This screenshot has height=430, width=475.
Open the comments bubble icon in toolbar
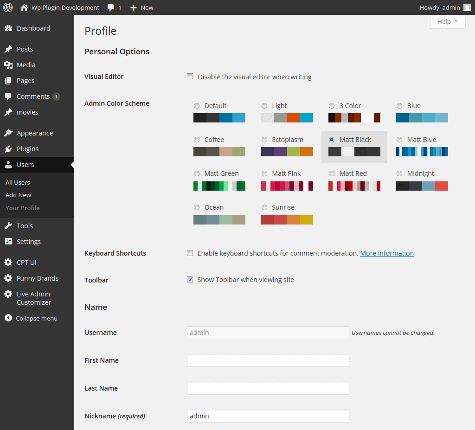110,7
